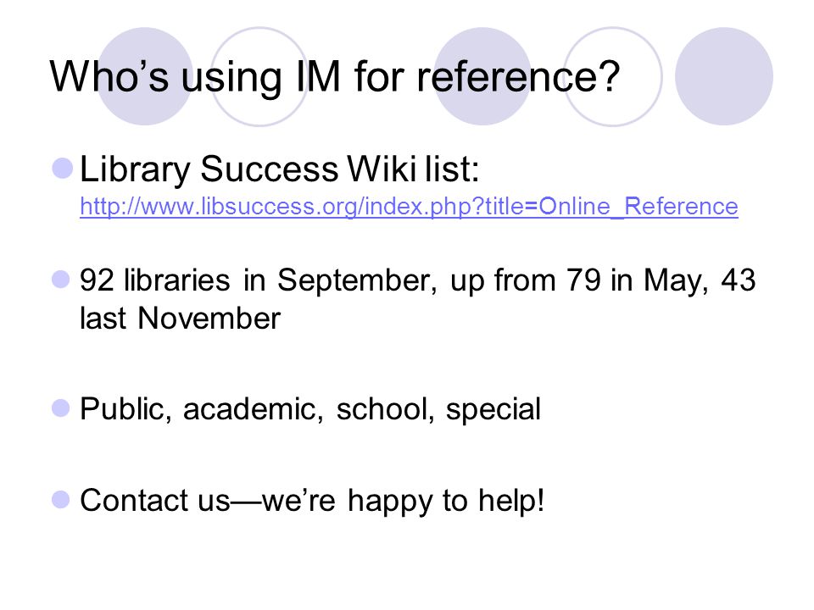Select the bullet icon beside Library Success Wiki list
This screenshot has height=610, width=814.
click(x=63, y=168)
